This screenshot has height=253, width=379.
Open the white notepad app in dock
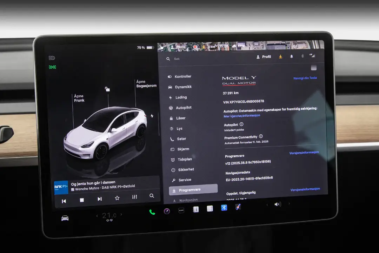(210, 208)
